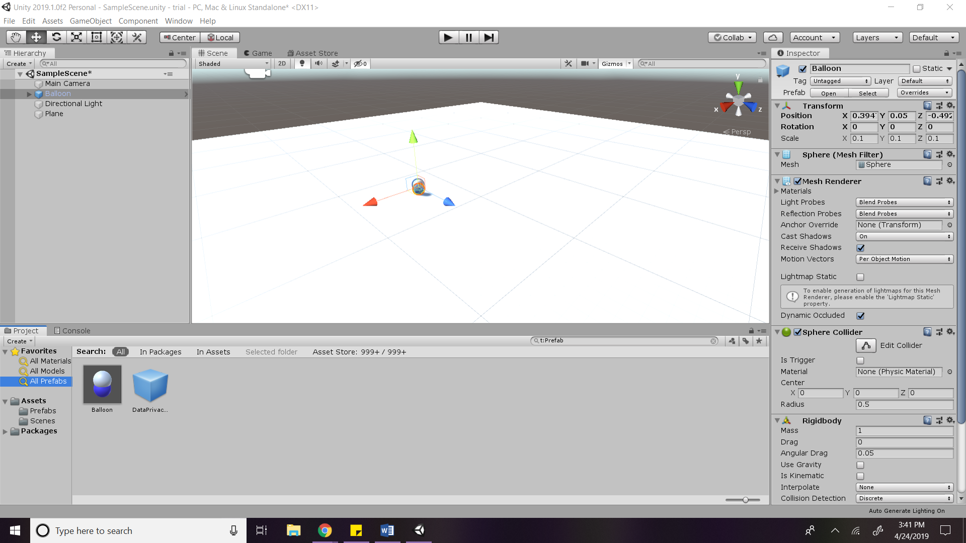Screen dimensions: 966x543
Task: Click the cloud services icon
Action: point(773,38)
